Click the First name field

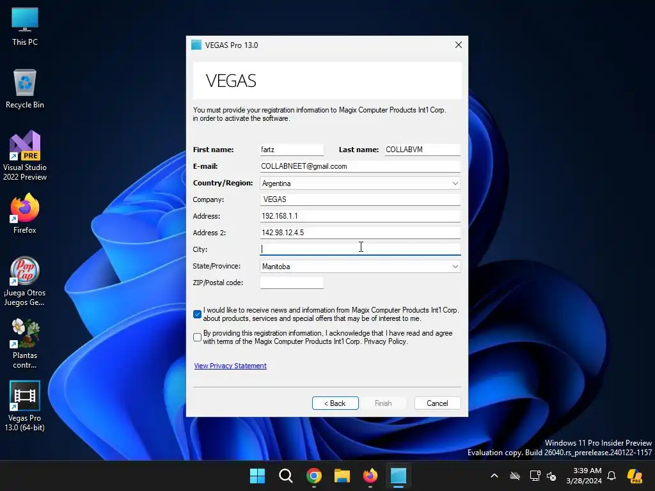pyautogui.click(x=292, y=150)
